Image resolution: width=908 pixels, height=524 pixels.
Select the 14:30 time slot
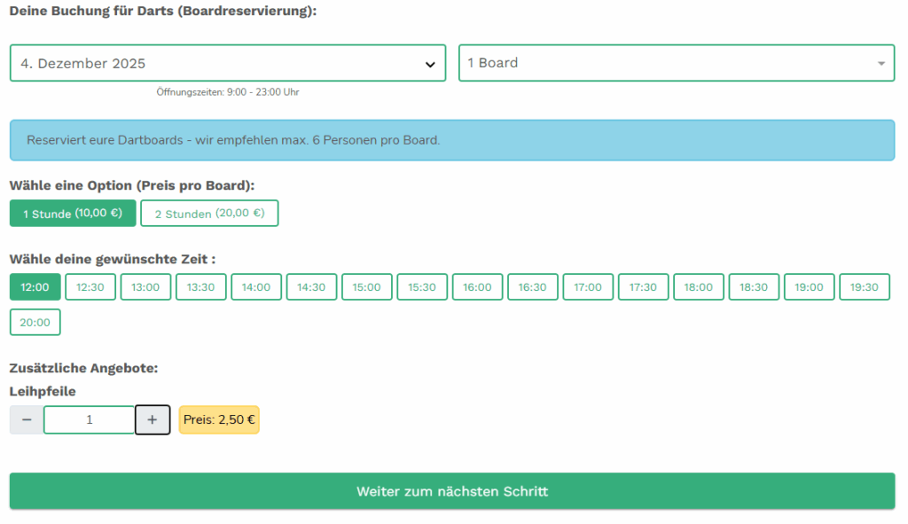pos(311,287)
